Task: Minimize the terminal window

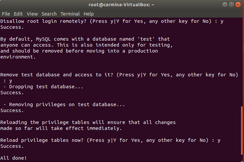Action: tap(225, 5)
